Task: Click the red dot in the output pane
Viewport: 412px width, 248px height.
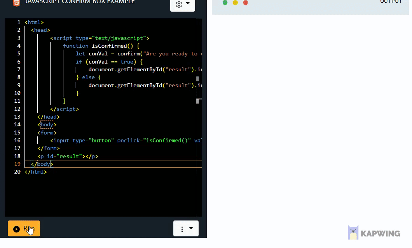Action: (245, 3)
